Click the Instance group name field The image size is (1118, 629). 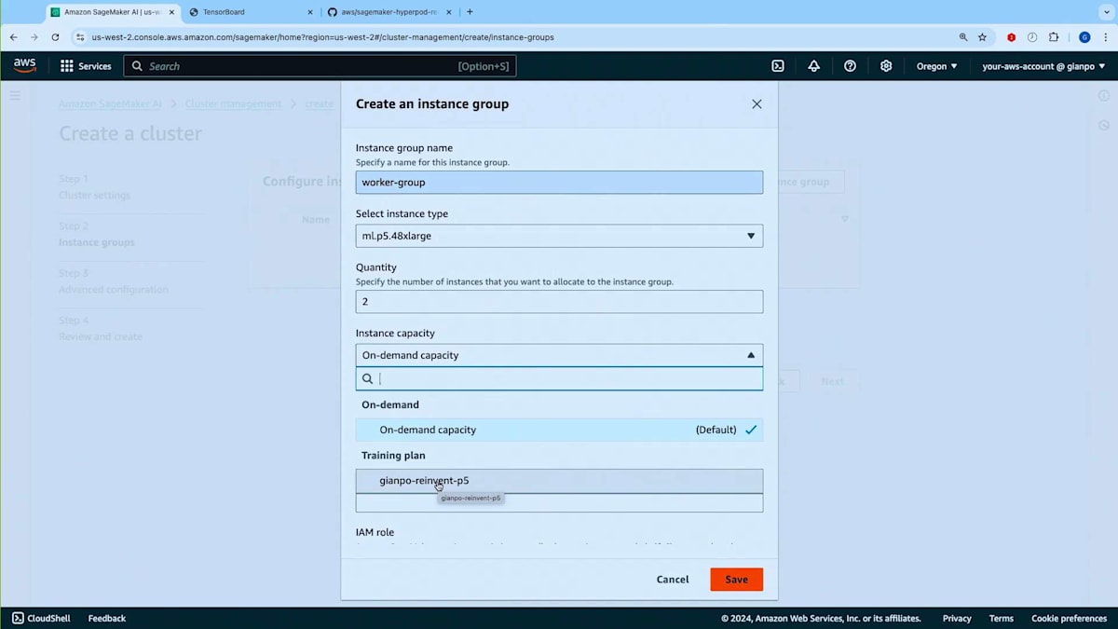[x=559, y=183]
